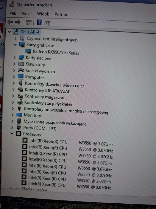Image resolution: width=156 pixels, height=209 pixels.
Task: Select the Karty sieciowe label
Action: pyautogui.click(x=39, y=58)
